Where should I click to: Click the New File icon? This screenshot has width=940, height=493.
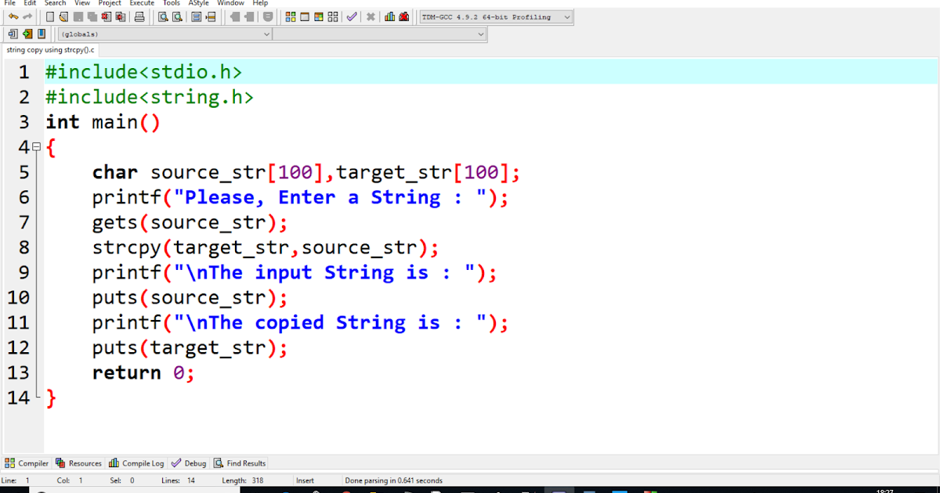coord(49,16)
